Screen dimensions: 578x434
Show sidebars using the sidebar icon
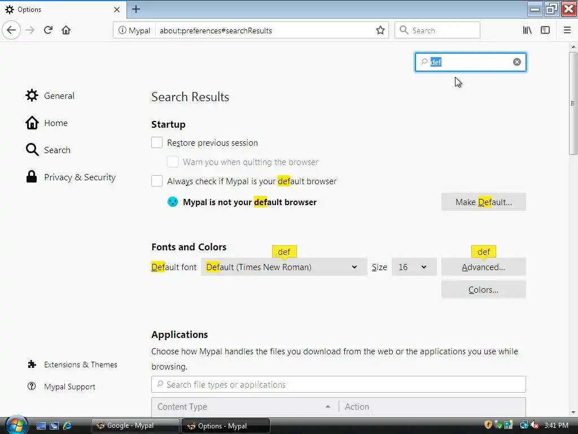point(545,31)
